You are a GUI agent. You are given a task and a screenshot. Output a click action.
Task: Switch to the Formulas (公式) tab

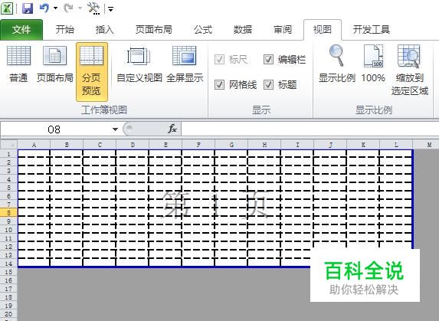click(x=203, y=30)
